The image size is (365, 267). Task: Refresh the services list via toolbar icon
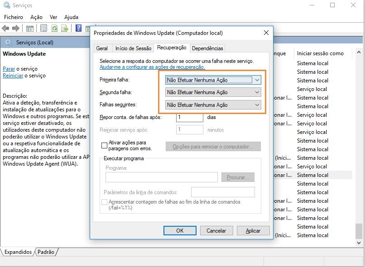click(x=54, y=28)
